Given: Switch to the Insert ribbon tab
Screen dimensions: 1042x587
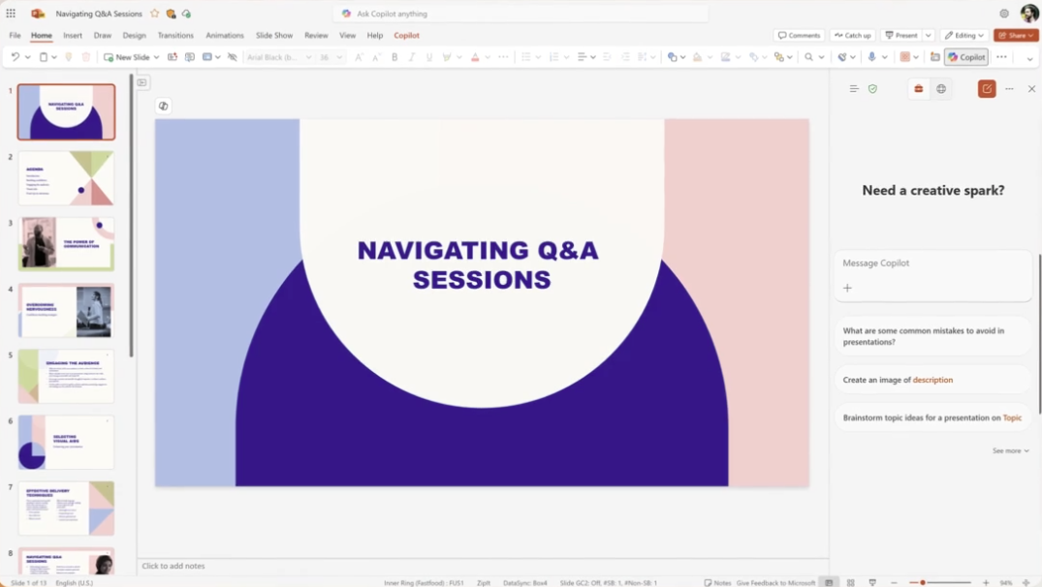Looking at the screenshot, I should pyautogui.click(x=73, y=35).
